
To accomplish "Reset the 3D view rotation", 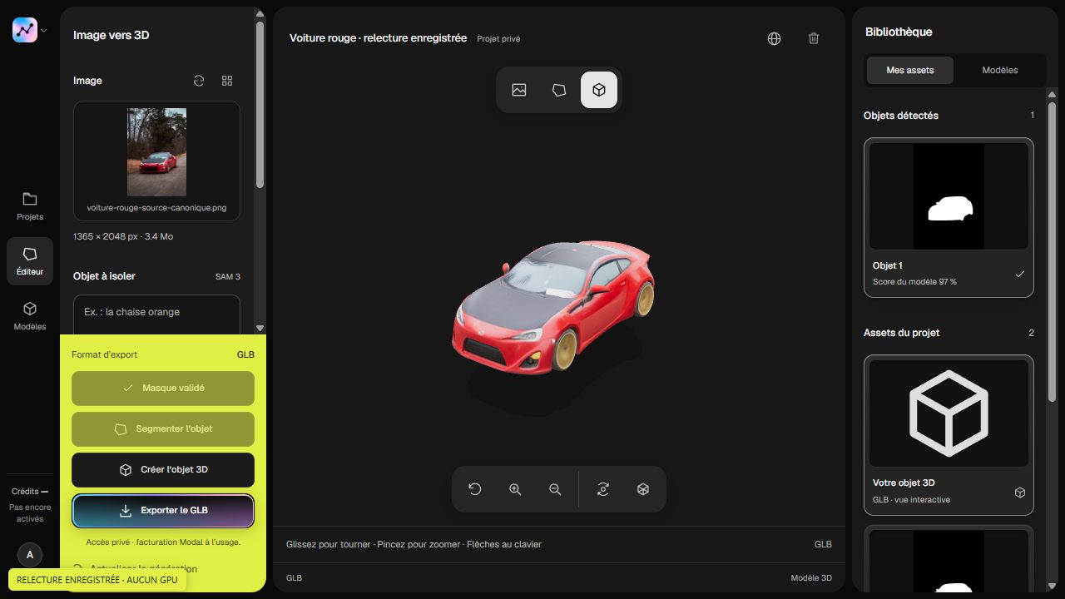I will pyautogui.click(x=475, y=489).
